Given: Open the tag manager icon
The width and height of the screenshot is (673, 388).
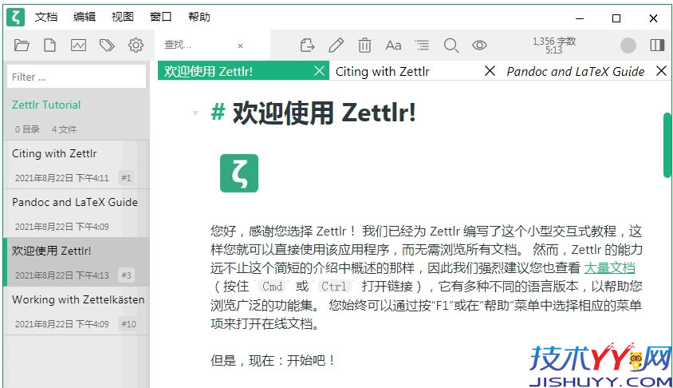Looking at the screenshot, I should point(107,46).
